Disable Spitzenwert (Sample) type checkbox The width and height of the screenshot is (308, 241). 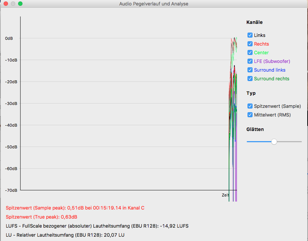[250, 106]
